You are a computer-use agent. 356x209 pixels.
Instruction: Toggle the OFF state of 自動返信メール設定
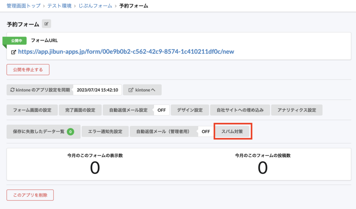point(162,110)
